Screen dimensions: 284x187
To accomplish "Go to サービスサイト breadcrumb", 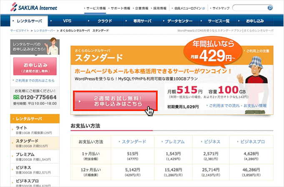I will coord(20,30).
